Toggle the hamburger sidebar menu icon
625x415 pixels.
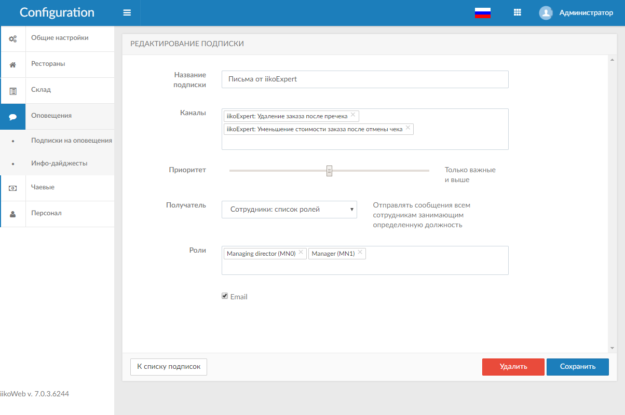point(127,13)
